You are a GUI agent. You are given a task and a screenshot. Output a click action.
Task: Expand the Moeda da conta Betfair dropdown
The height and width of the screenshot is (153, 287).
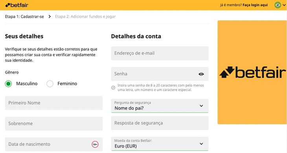click(x=160, y=144)
